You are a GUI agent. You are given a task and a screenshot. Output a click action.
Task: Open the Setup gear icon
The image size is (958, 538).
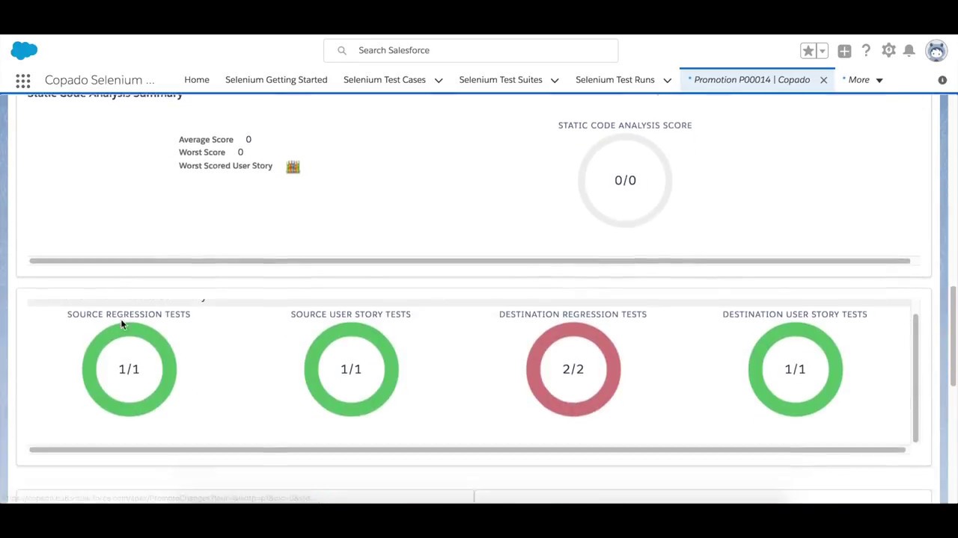pyautogui.click(x=888, y=50)
